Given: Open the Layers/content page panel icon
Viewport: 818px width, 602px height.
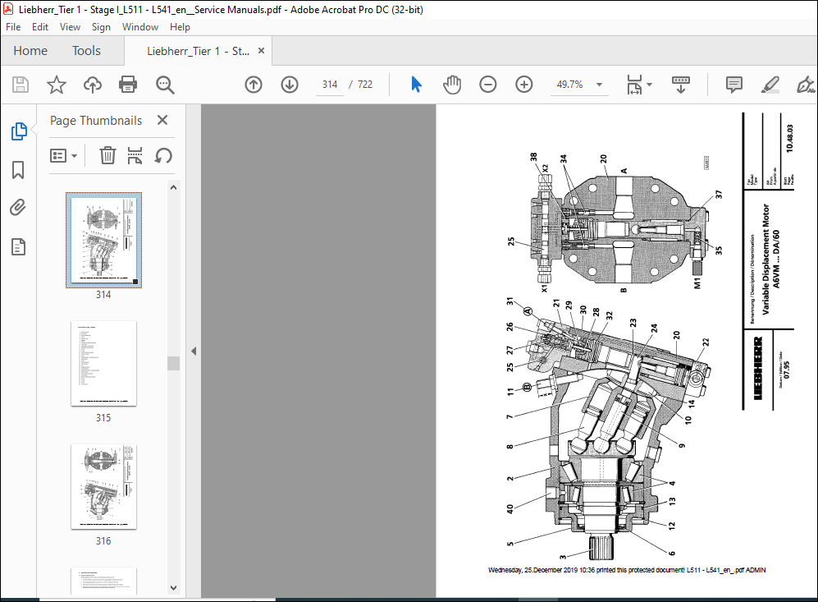Looking at the screenshot, I should pyautogui.click(x=18, y=246).
